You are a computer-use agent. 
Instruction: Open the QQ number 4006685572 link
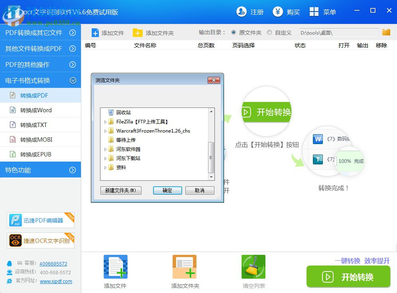[53, 264]
